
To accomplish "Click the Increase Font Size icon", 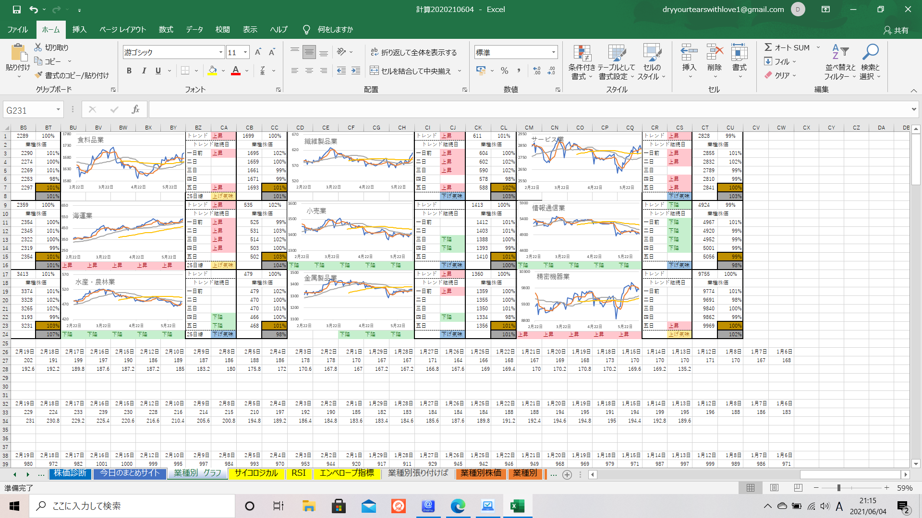I will tap(258, 52).
